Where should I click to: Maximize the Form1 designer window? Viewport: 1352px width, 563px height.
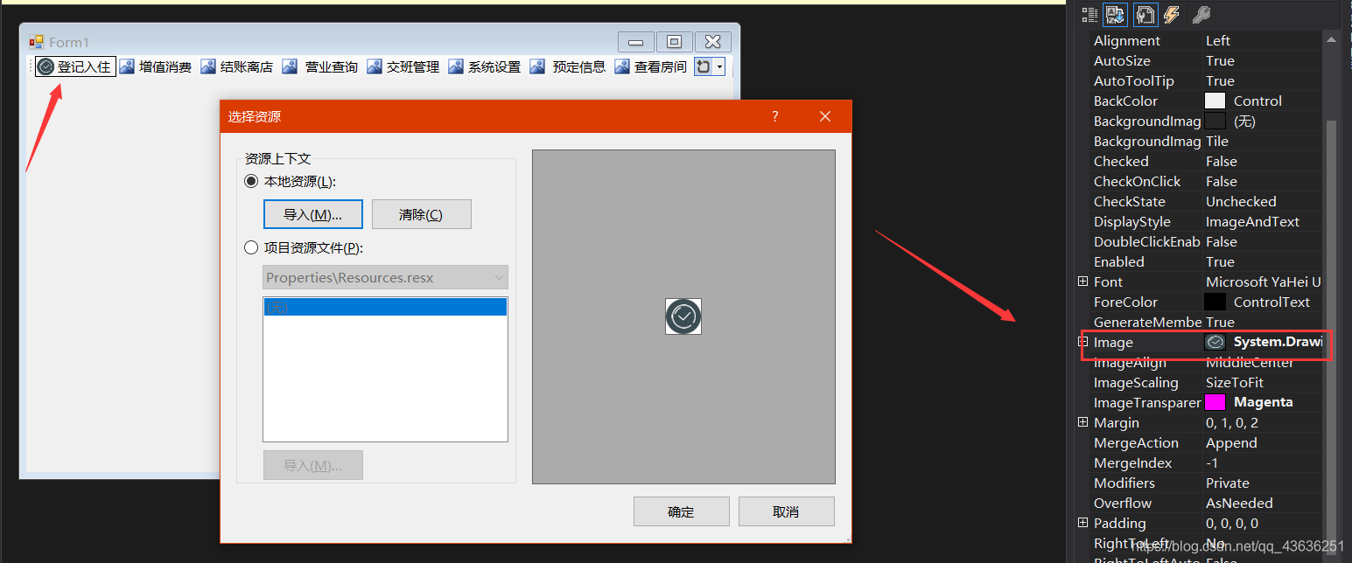[x=674, y=42]
